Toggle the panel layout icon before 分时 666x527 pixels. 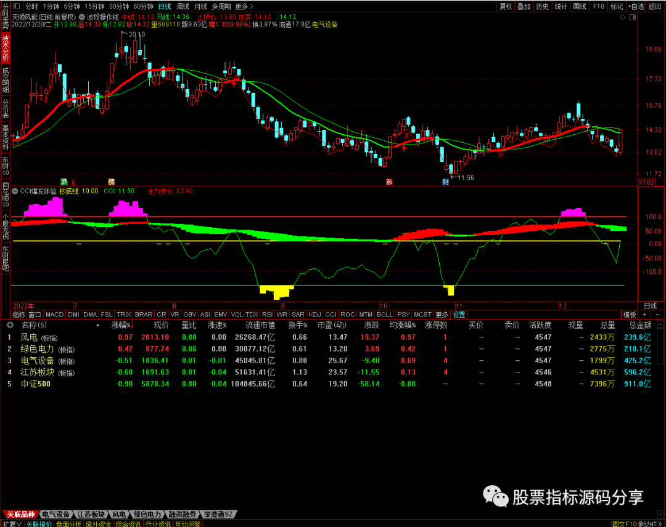(17, 6)
